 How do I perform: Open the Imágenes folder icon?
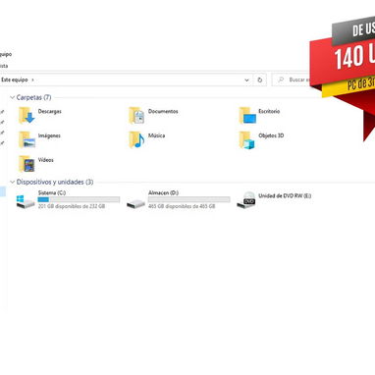point(27,139)
